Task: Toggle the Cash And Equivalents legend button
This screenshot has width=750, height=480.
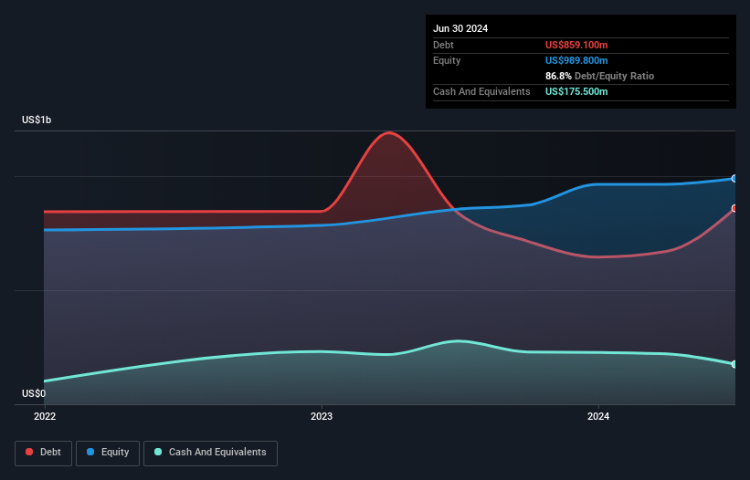Action: 210,454
